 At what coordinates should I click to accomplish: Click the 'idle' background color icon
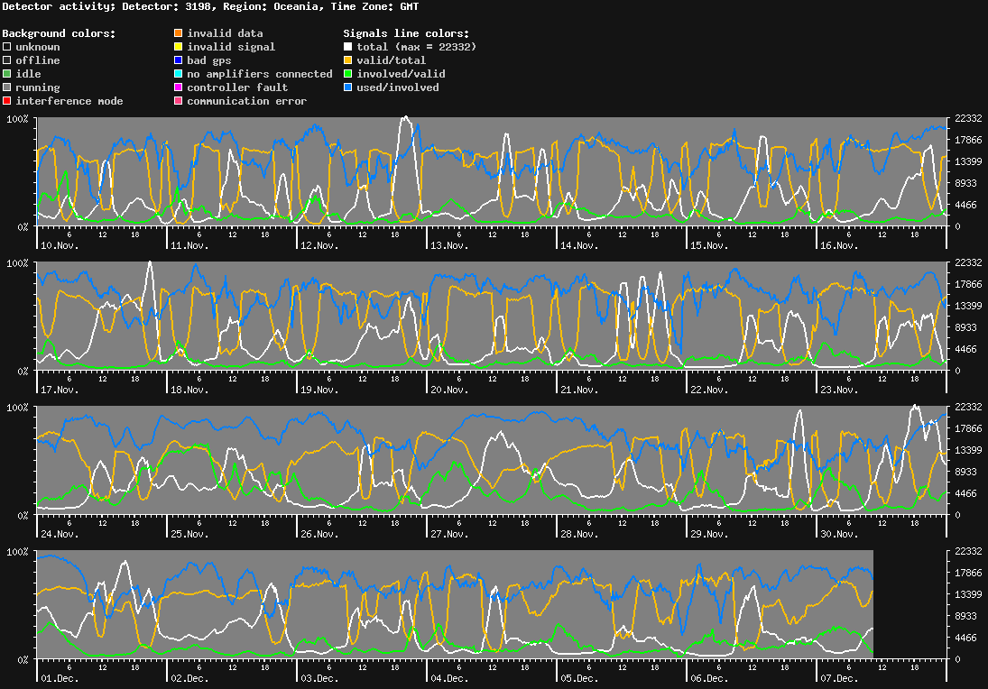tap(5, 73)
